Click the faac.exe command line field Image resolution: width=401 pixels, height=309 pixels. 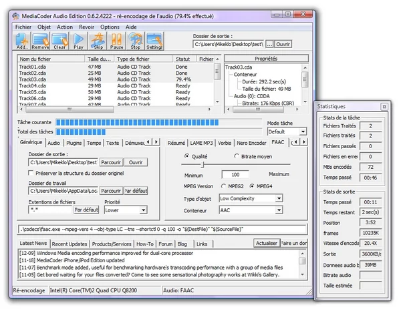click(162, 230)
